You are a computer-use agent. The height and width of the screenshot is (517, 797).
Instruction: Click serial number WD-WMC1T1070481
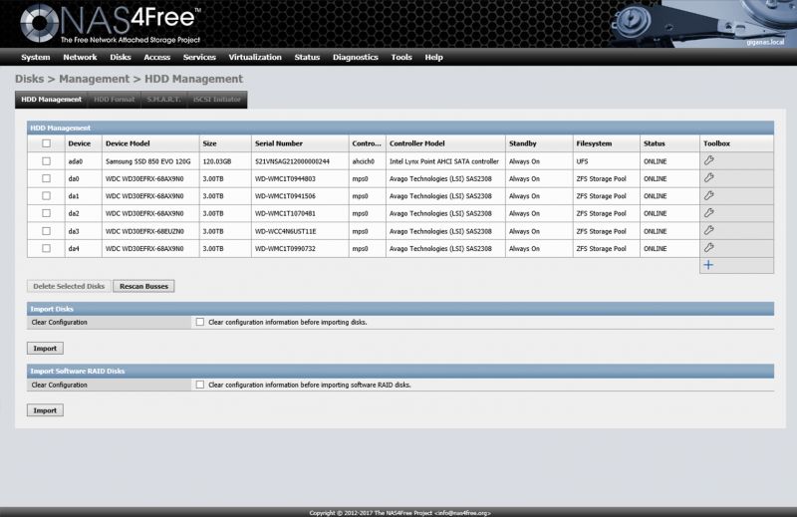(285, 213)
